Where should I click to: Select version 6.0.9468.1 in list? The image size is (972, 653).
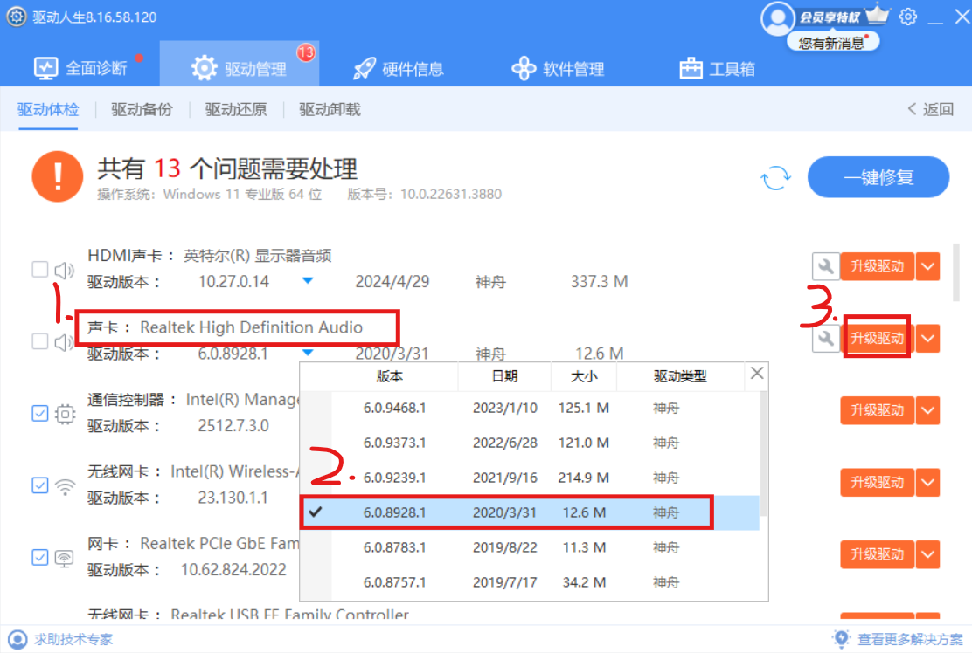tap(530, 409)
